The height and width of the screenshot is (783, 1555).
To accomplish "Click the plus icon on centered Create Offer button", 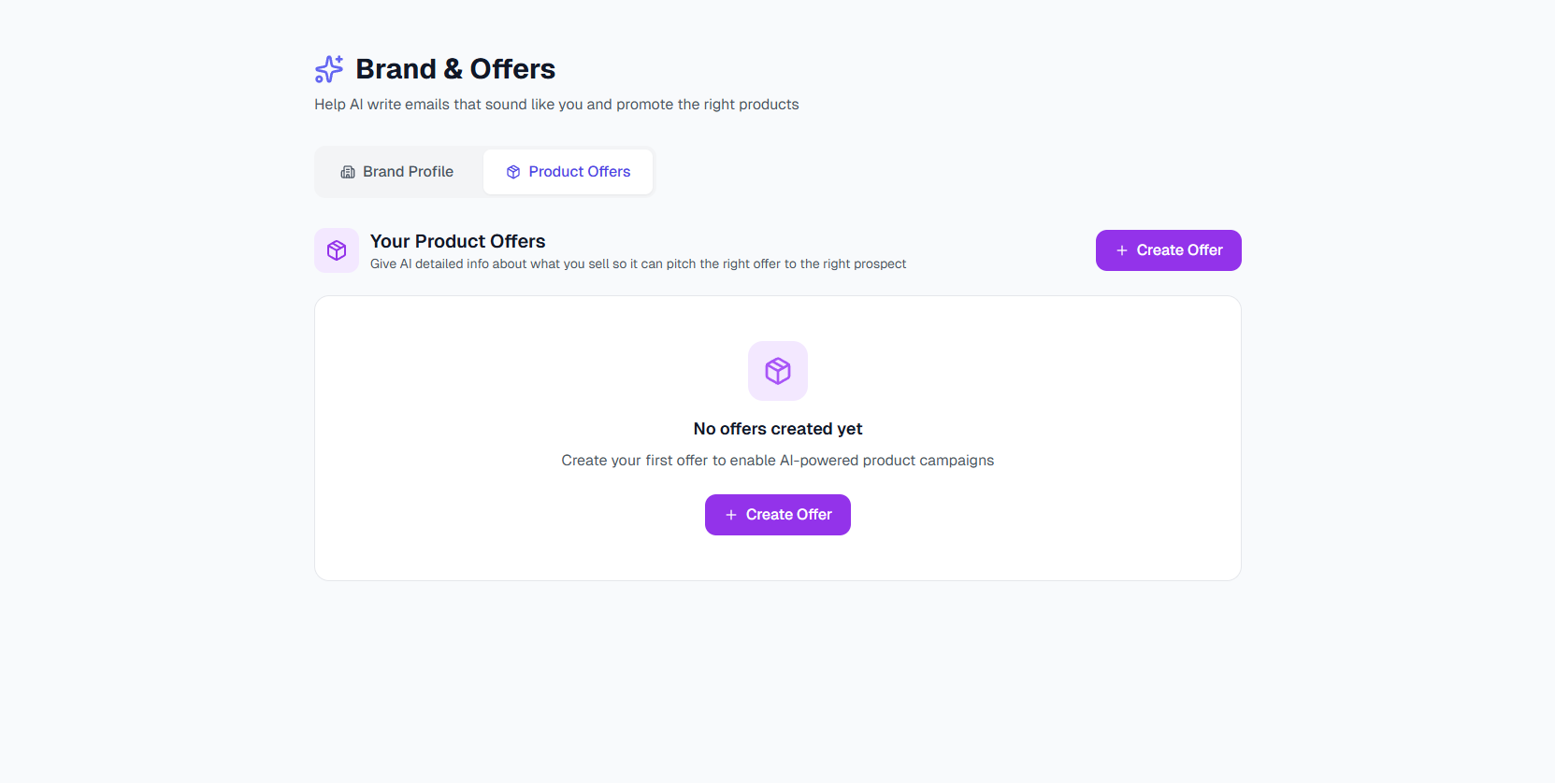I will coord(730,514).
